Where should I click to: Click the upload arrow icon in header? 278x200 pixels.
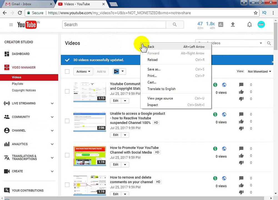click(x=233, y=24)
